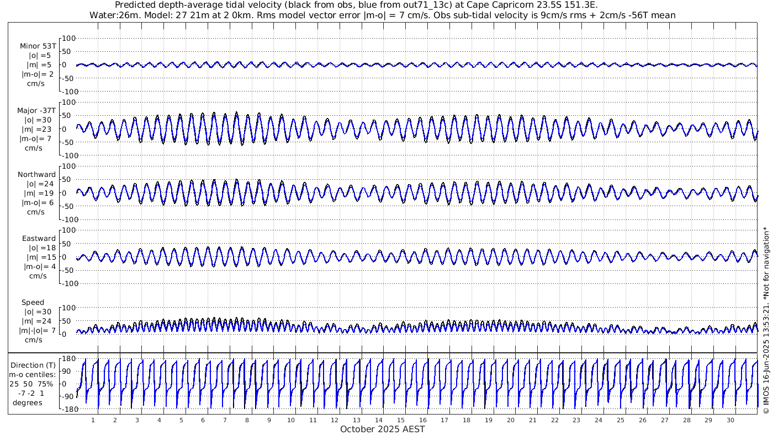Click the 100 tick on Minor panel axis
The height and width of the screenshot is (441, 773).
point(68,39)
